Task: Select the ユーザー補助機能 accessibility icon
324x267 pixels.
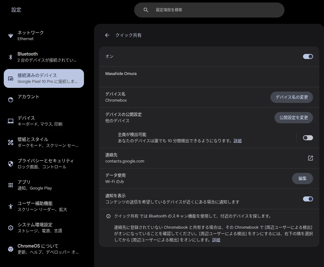Action: (x=10, y=206)
